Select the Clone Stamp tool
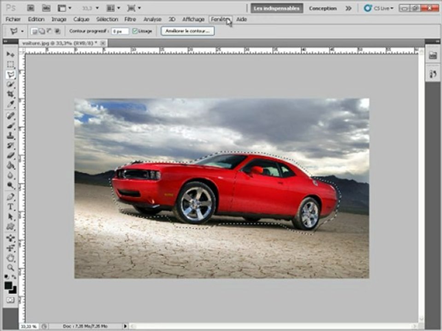This screenshot has width=442, height=331. coord(10,136)
